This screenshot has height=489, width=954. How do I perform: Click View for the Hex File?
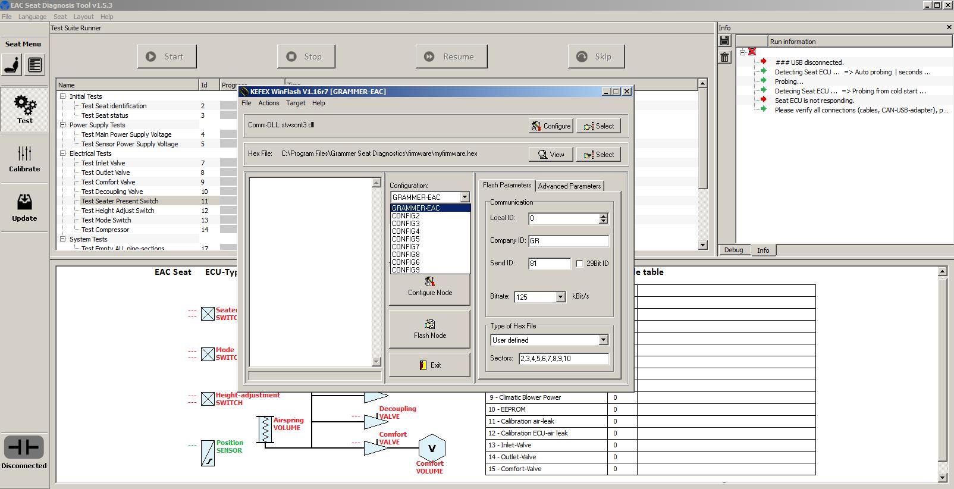pos(551,154)
